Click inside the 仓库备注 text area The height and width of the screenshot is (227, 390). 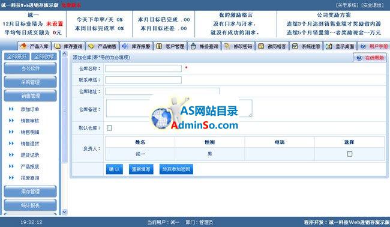tap(179, 108)
